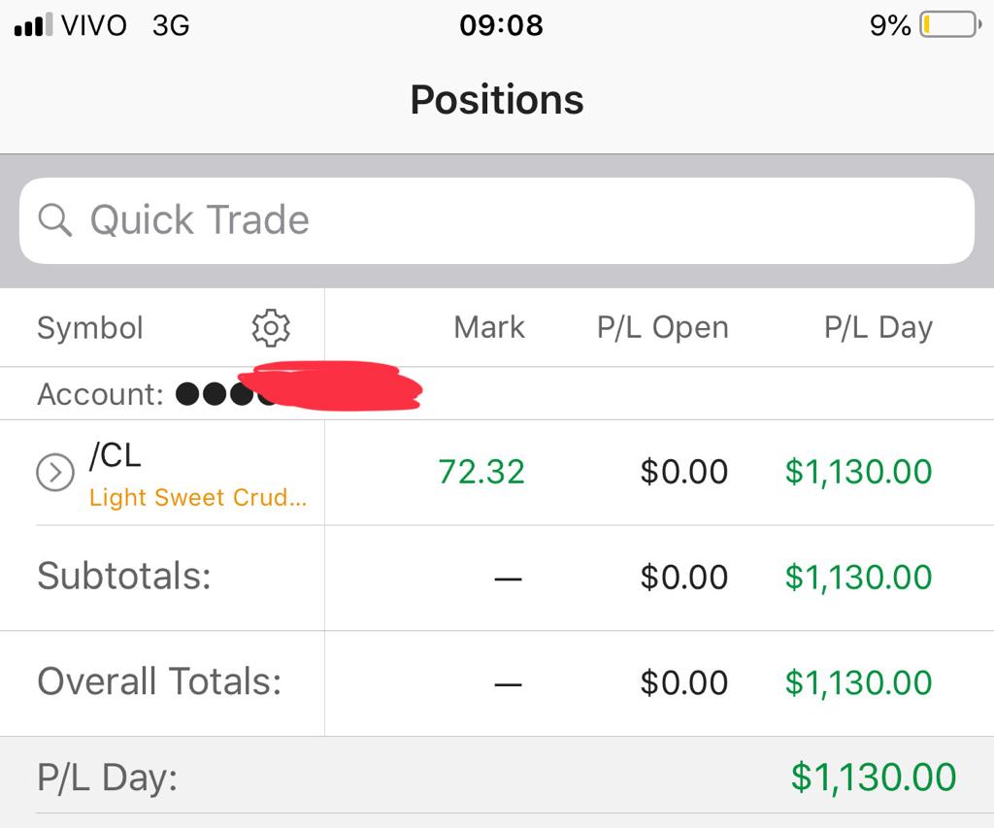The height and width of the screenshot is (828, 994).
Task: Tap the search magnifier icon
Action: coord(55,220)
